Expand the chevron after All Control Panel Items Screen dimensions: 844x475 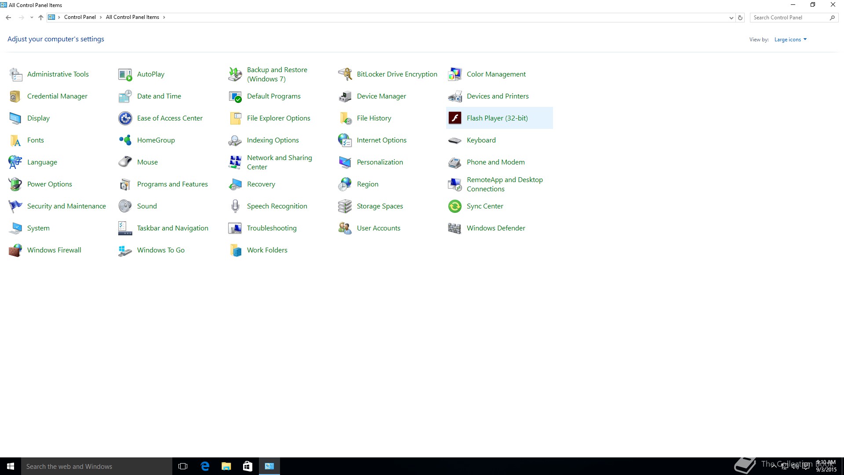pyautogui.click(x=164, y=18)
